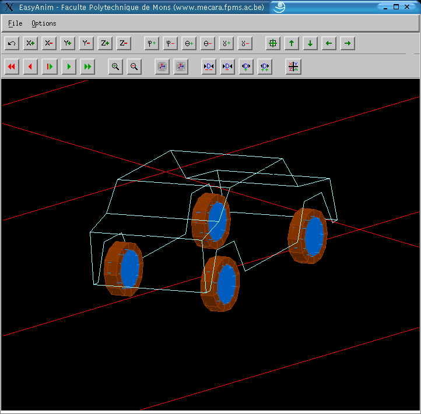Screen dimensions: 421x414
Task: Click the undo/reset view arrow icon
Action: 12,43
